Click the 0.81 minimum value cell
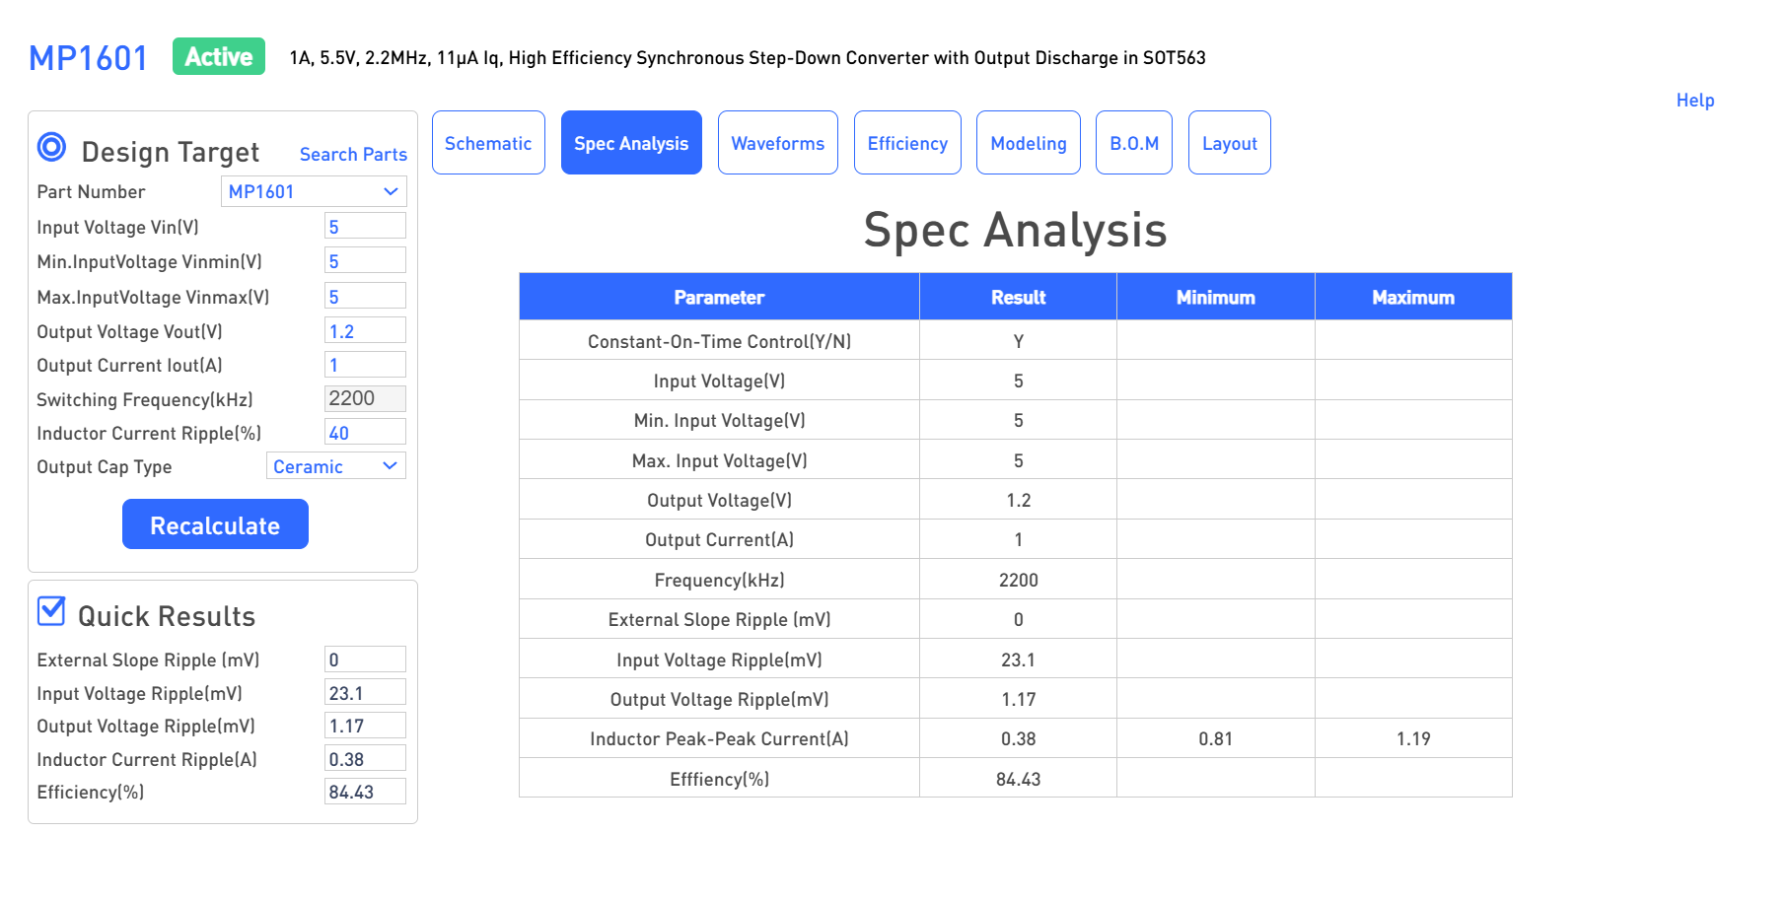The width and height of the screenshot is (1790, 903). tap(1215, 738)
